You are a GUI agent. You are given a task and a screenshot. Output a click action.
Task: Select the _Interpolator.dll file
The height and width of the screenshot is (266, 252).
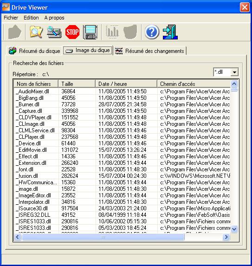[x=33, y=202]
